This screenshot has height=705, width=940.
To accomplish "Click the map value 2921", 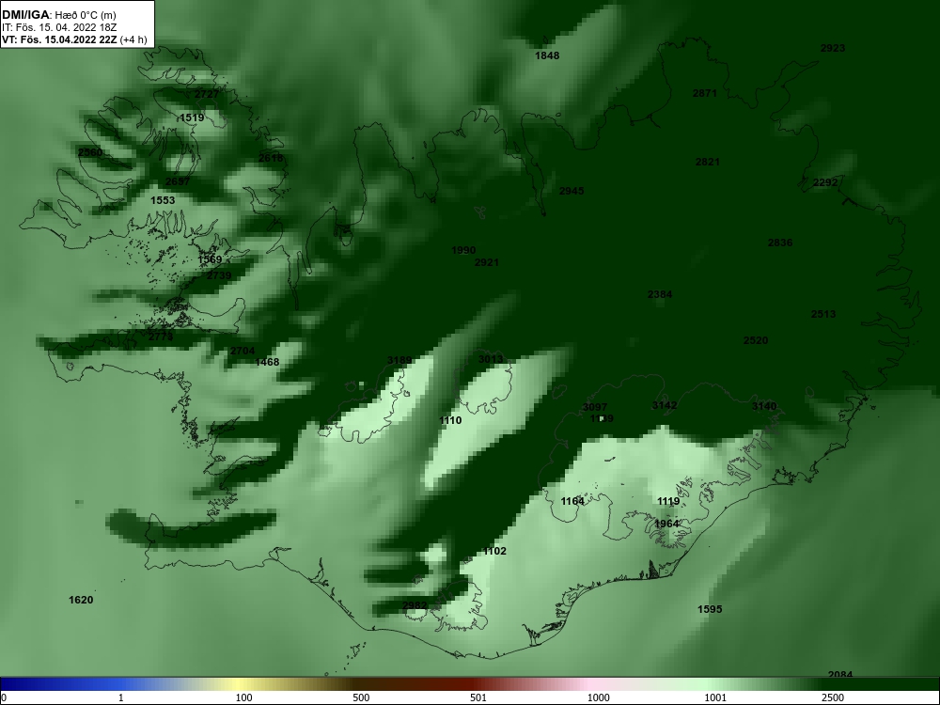I will (x=486, y=262).
